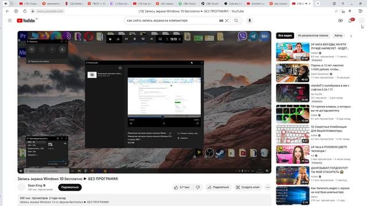Go to YouTube home via logo
Viewport: 367px width, 206px height.
pos(26,21)
